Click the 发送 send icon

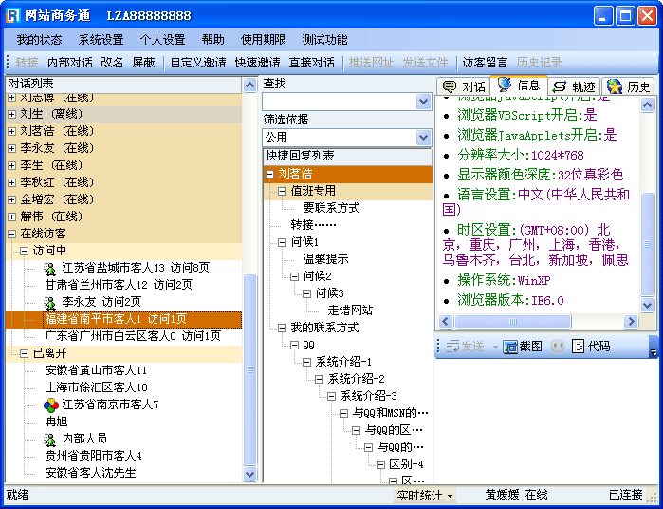[452, 347]
